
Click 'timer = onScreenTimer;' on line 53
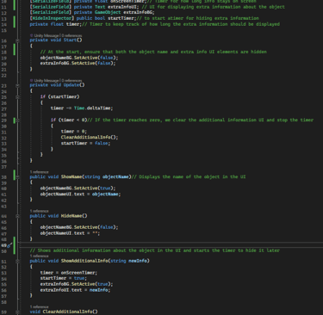[x=69, y=273]
